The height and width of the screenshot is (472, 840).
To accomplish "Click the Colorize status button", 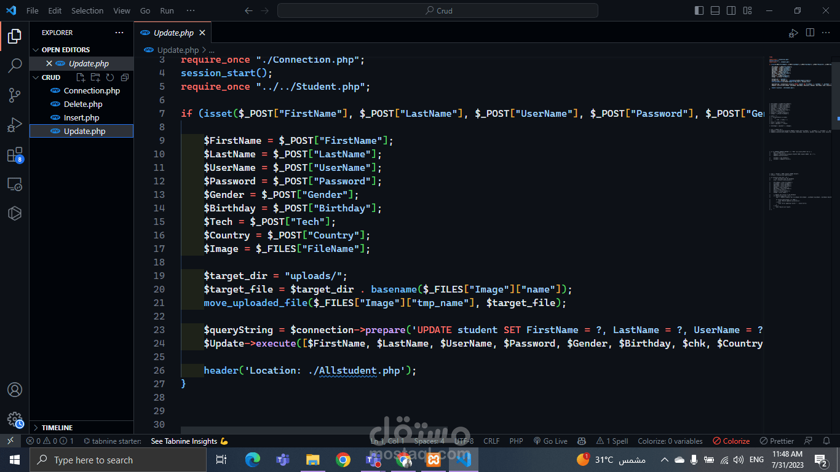I will pos(731,441).
